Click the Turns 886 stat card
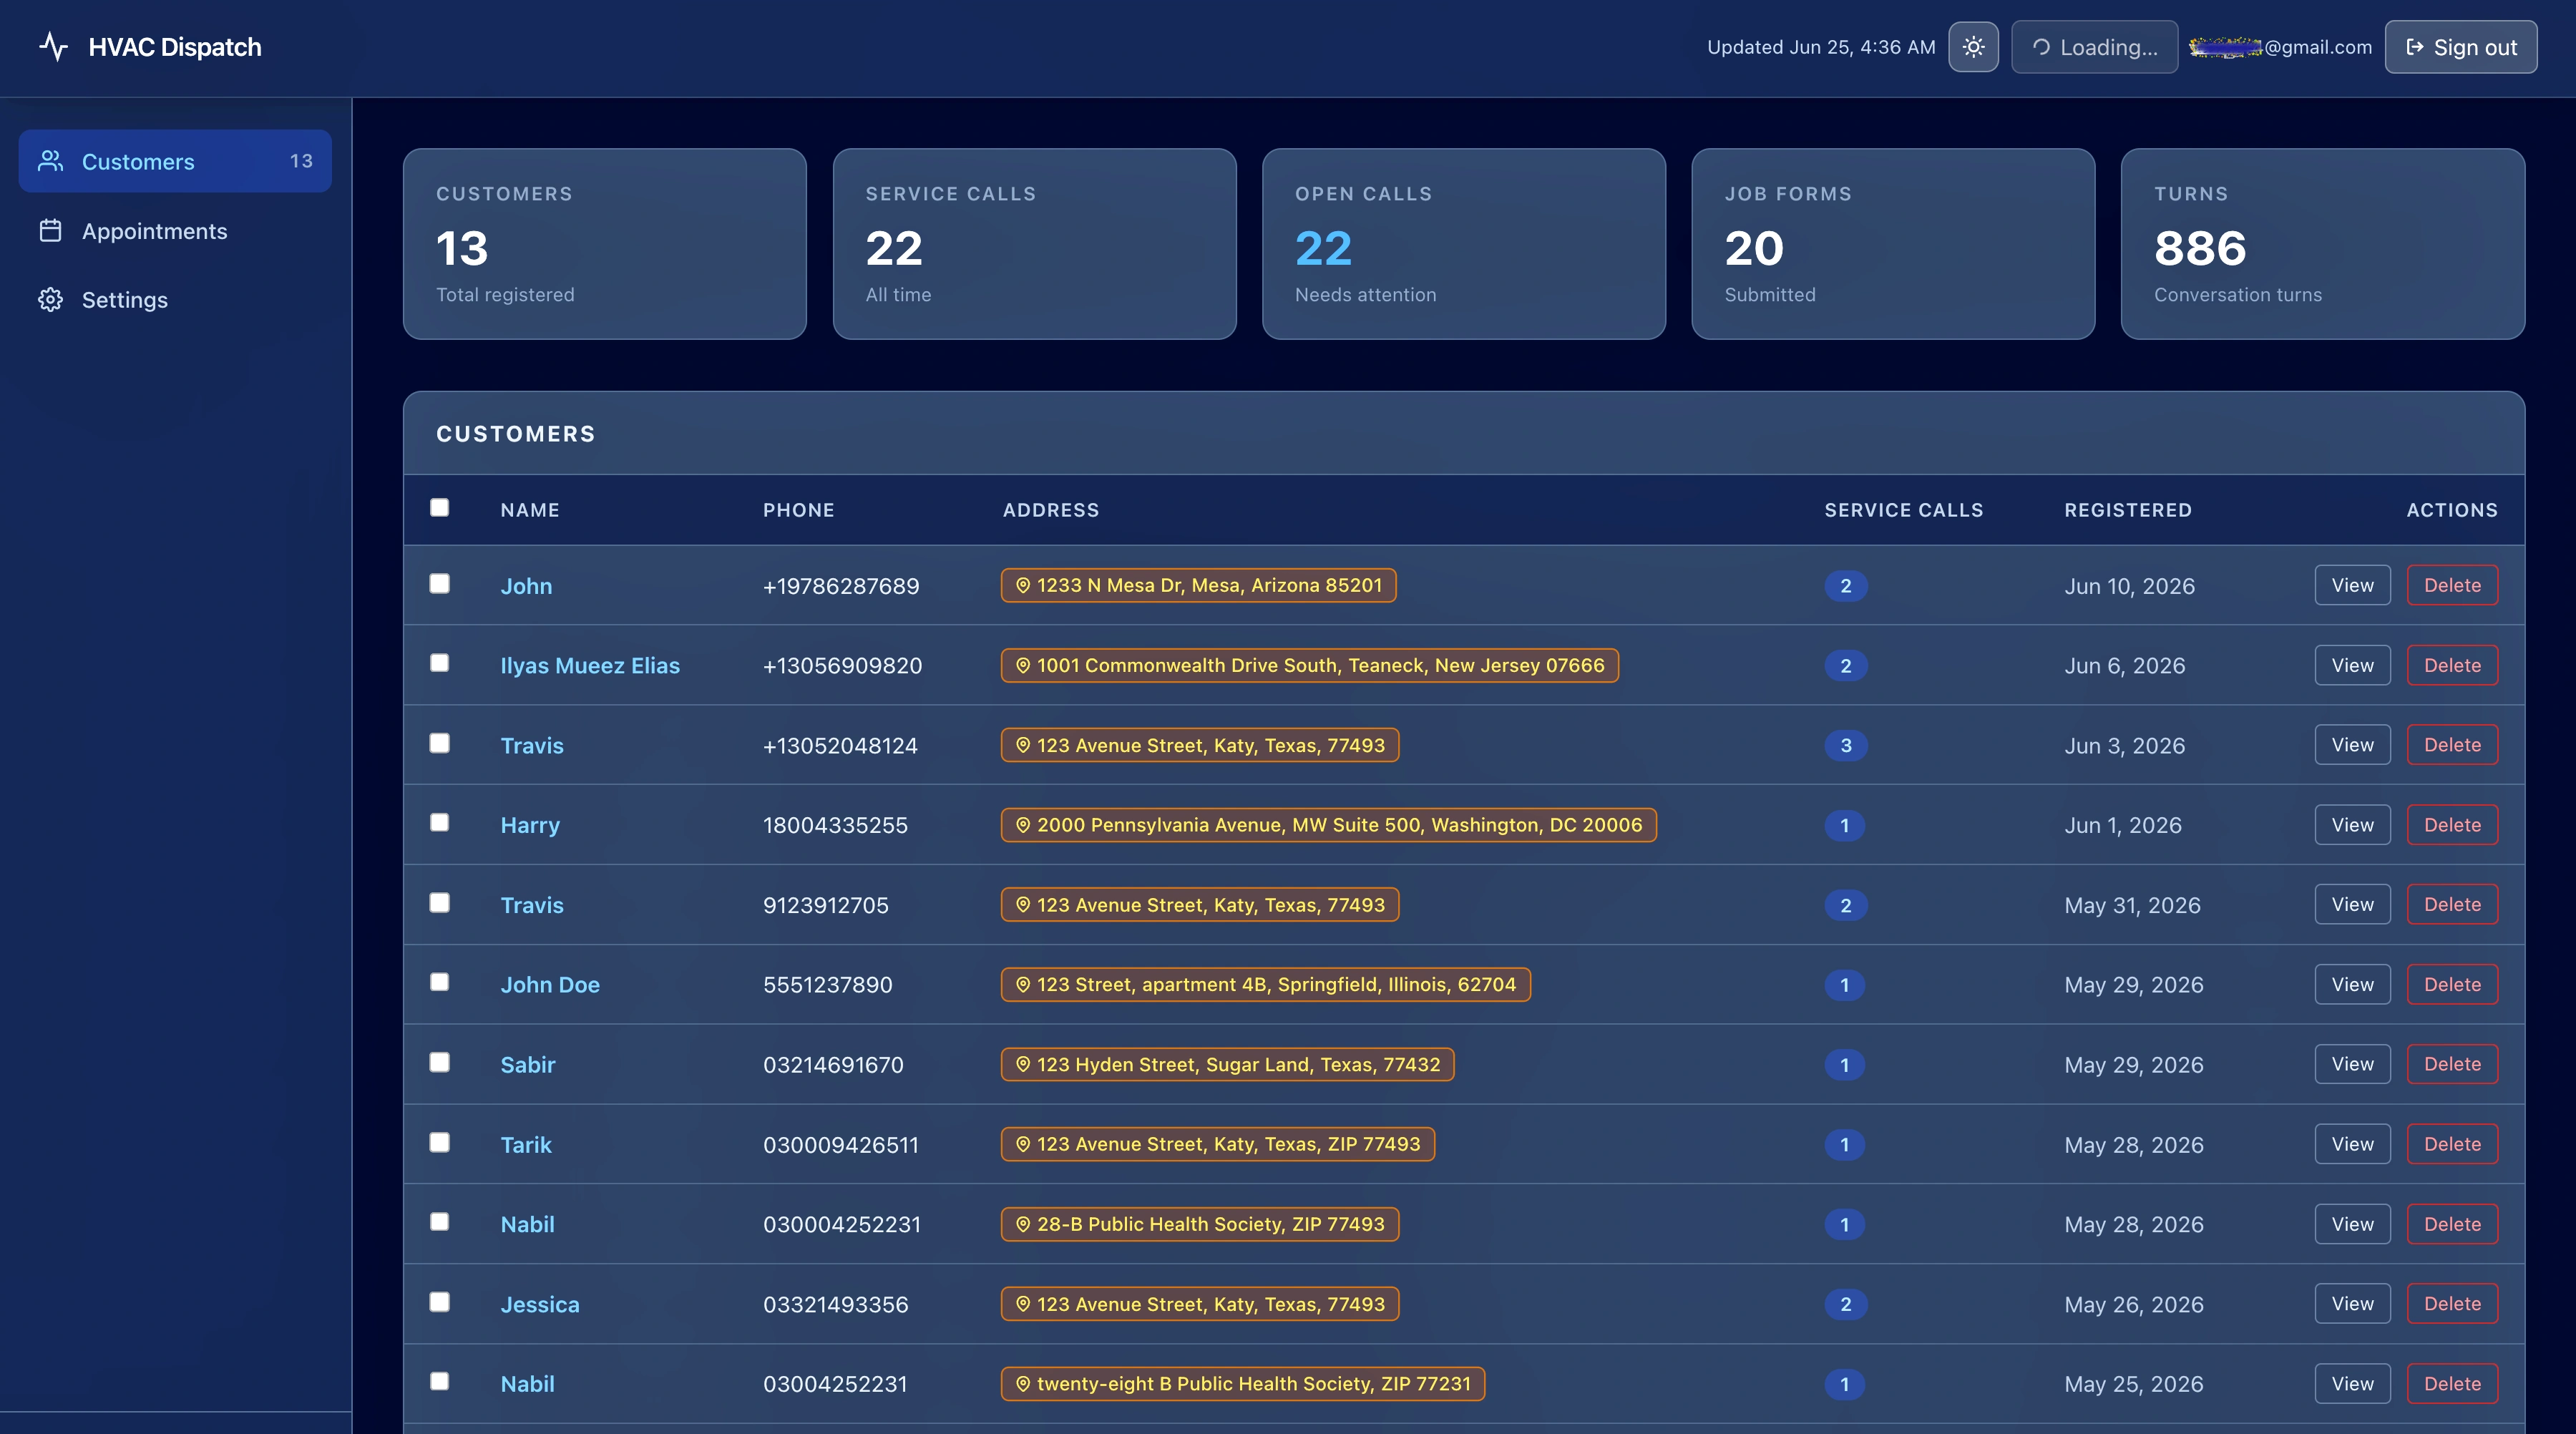The height and width of the screenshot is (1434, 2576). [2323, 244]
